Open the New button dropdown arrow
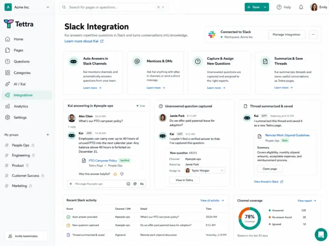The height and width of the screenshot is (246, 329). 265,7
